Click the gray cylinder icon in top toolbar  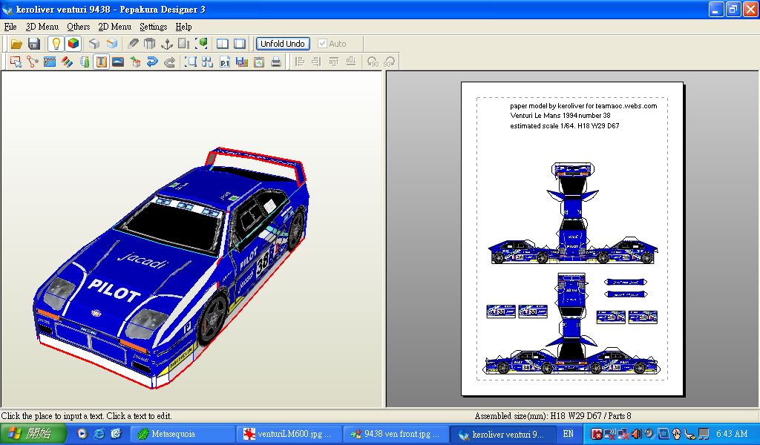point(150,44)
